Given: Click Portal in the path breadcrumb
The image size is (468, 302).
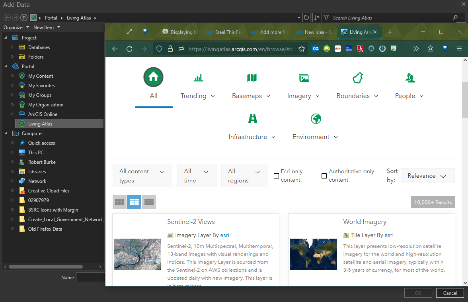Looking at the screenshot, I should pyautogui.click(x=51, y=18).
